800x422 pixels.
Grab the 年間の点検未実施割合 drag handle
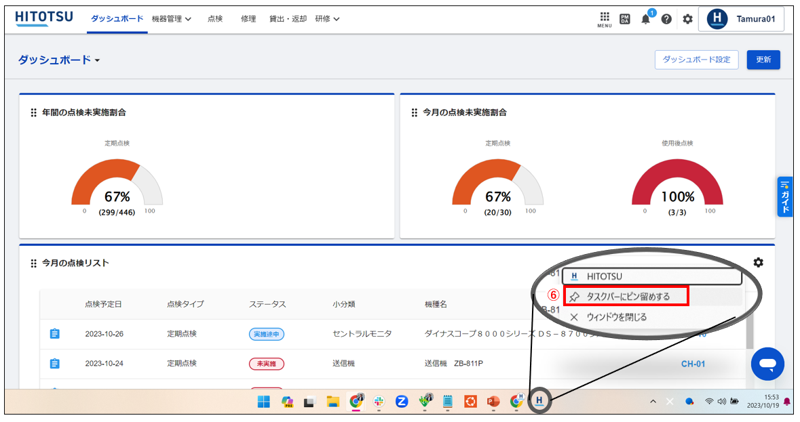click(34, 112)
